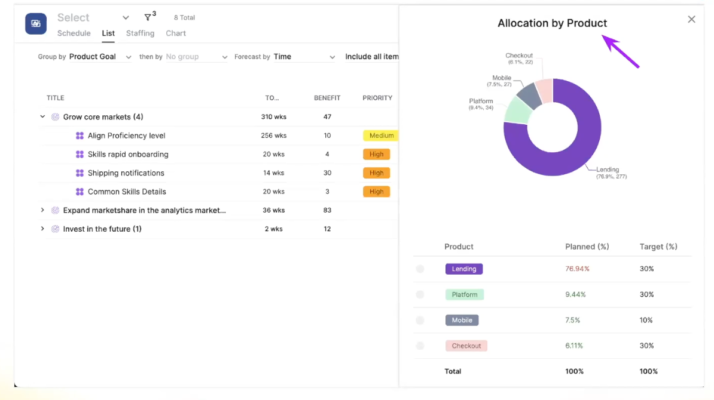This screenshot has height=400, width=714.
Task: Expand the Expand marketshare in analytics group
Action: click(42, 210)
